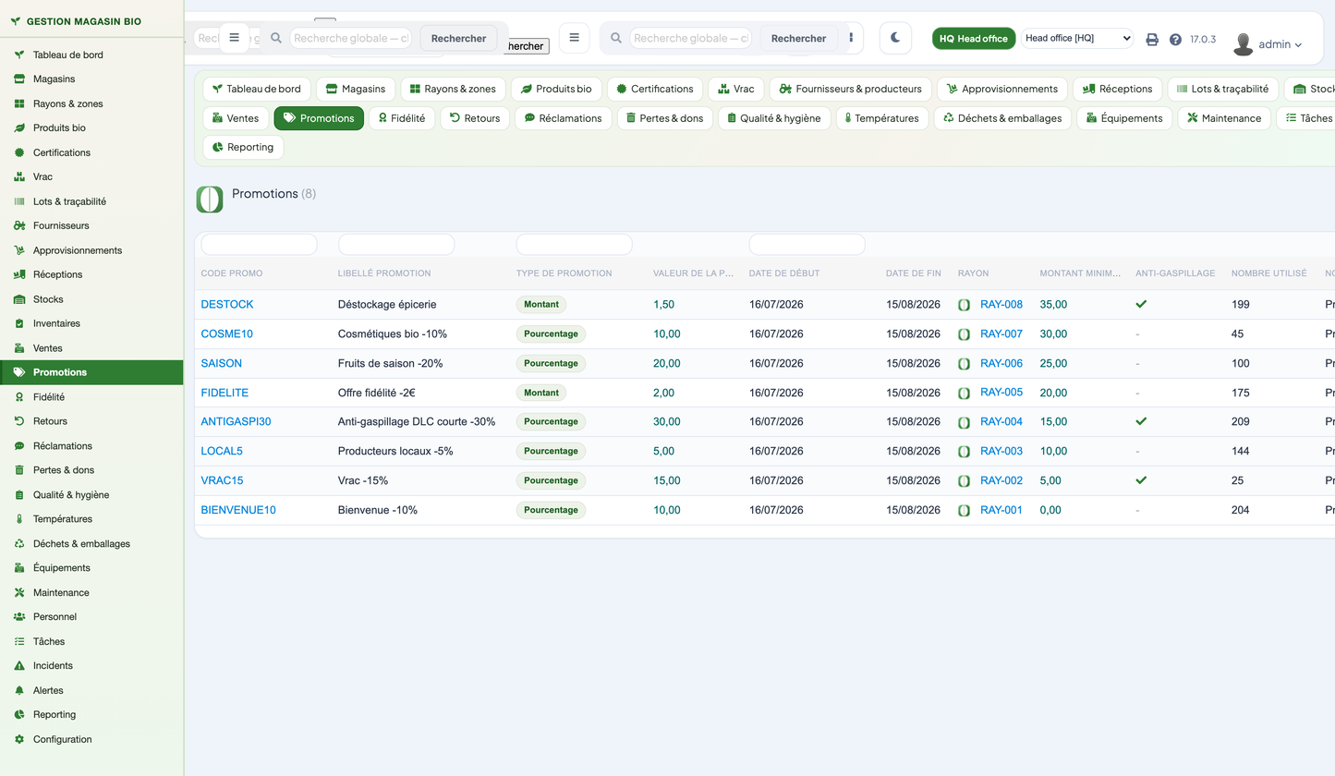This screenshot has width=1335, height=776.
Task: Click the Montant badge in DESTOCK row
Action: tap(541, 304)
